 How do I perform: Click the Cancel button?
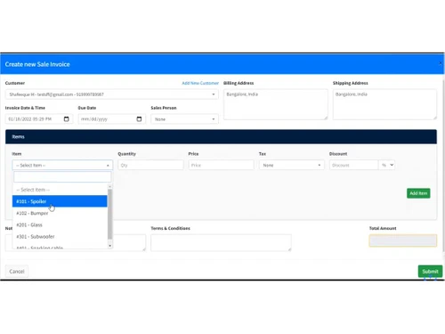[17, 272]
